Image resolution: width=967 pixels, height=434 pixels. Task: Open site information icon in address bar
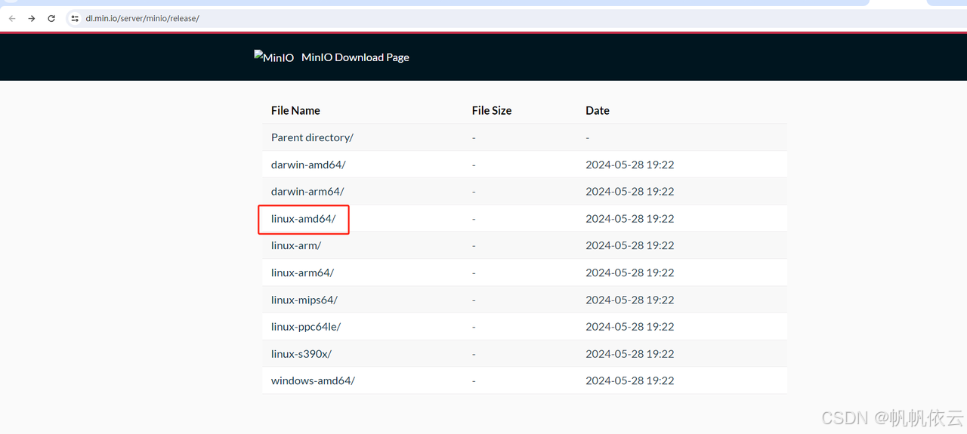[75, 18]
